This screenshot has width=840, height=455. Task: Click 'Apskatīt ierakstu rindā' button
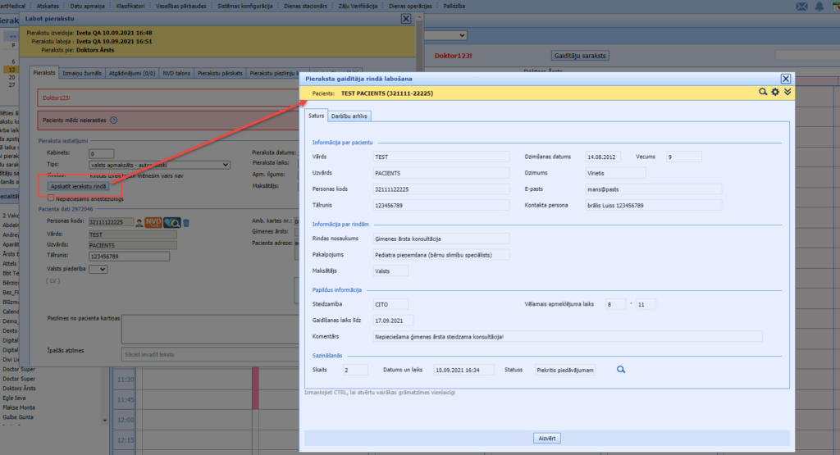click(79, 186)
